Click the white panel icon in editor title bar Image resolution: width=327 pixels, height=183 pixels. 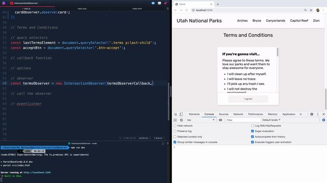(x=159, y=3)
